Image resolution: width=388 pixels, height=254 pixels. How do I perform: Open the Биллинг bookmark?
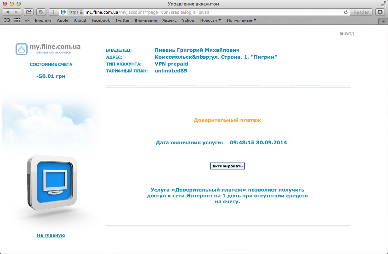(43, 20)
